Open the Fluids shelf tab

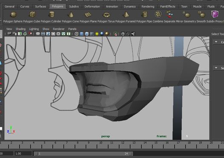pos(211,6)
